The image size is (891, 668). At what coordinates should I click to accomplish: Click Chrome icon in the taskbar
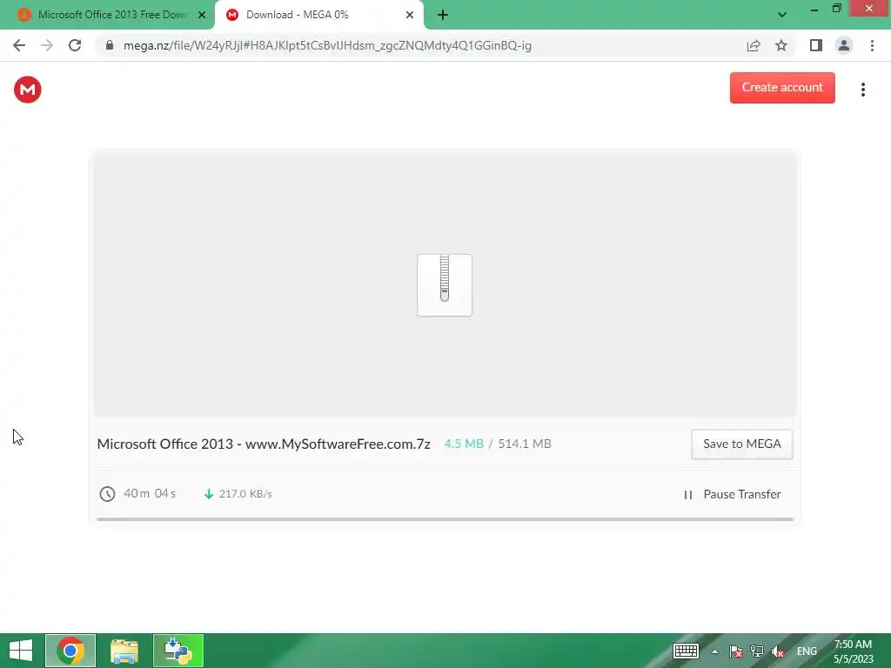coord(70,651)
